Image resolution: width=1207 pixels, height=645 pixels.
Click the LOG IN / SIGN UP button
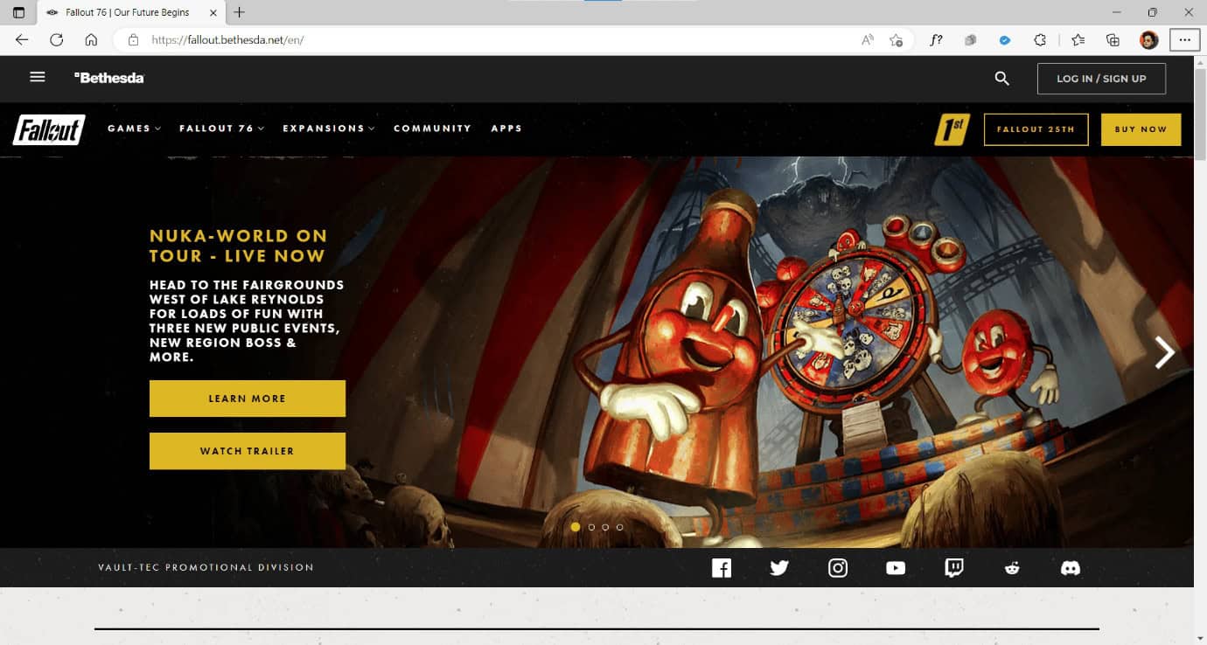coord(1101,79)
